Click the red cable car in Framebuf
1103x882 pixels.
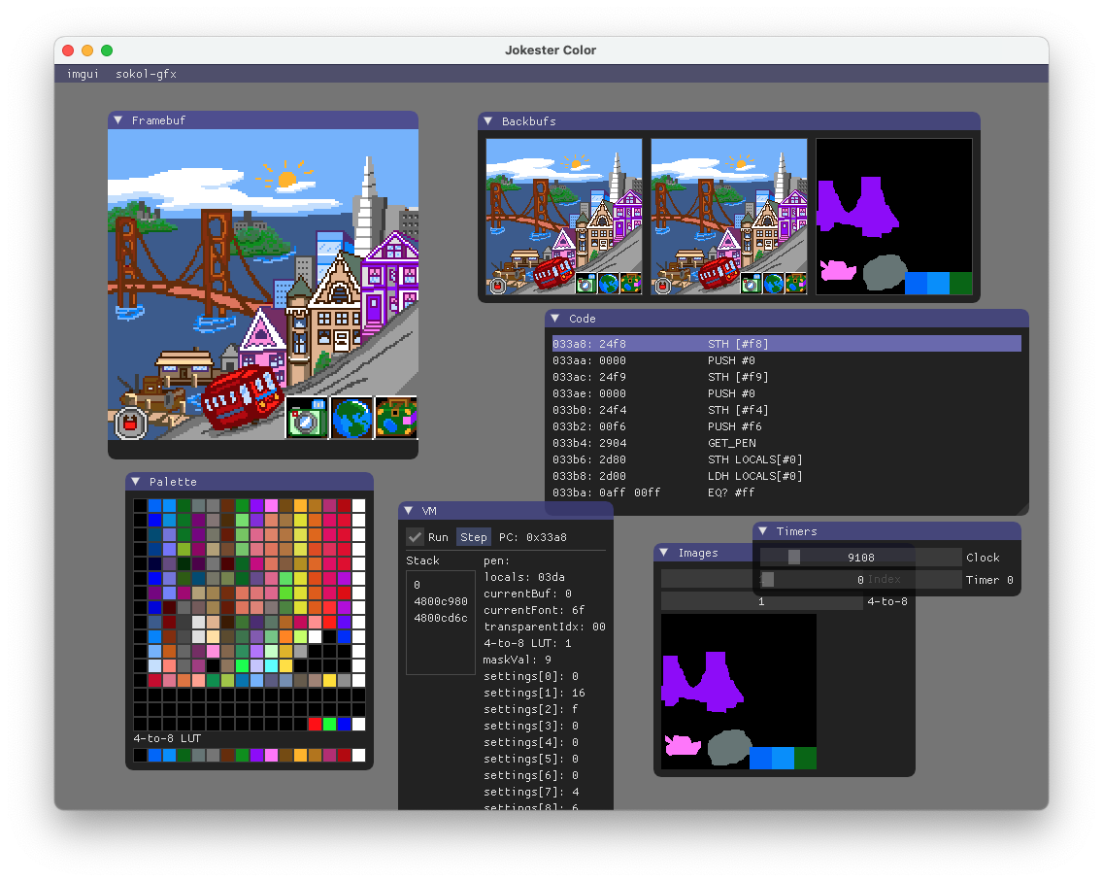coord(241,397)
